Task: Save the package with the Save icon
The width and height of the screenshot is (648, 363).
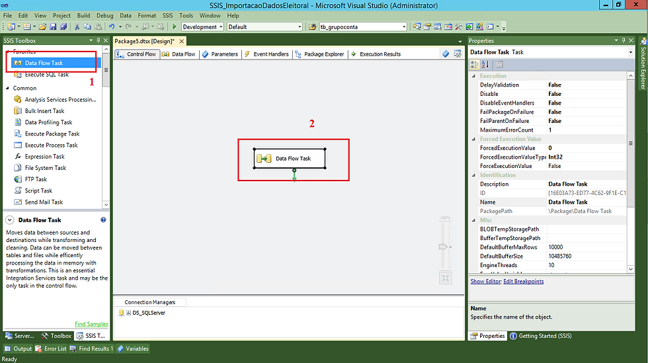Action: (x=53, y=27)
